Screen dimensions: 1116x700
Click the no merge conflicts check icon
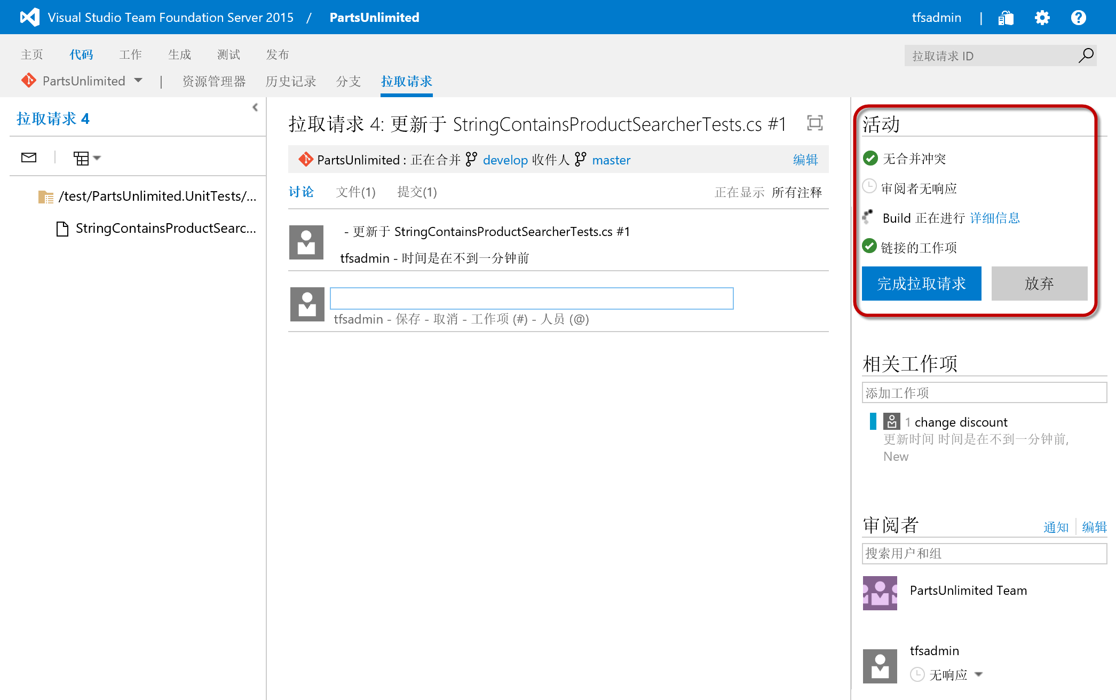[x=870, y=158]
